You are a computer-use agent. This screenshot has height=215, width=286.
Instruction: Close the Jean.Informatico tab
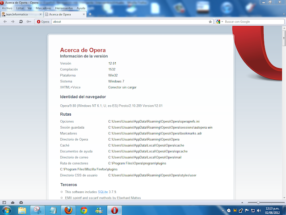coord(41,14)
